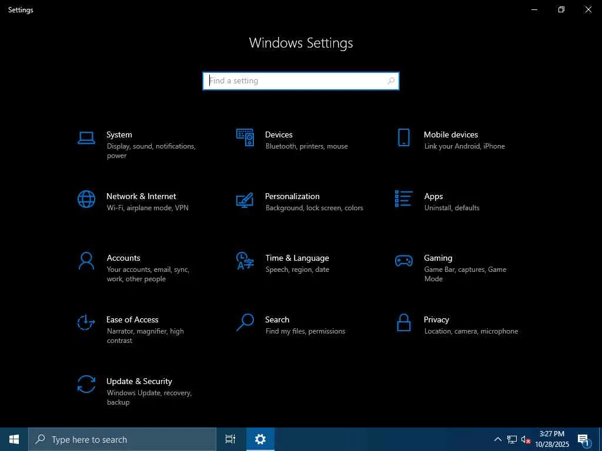
Task: Click 'Link your Android, iPhone' description
Action: coord(464,146)
